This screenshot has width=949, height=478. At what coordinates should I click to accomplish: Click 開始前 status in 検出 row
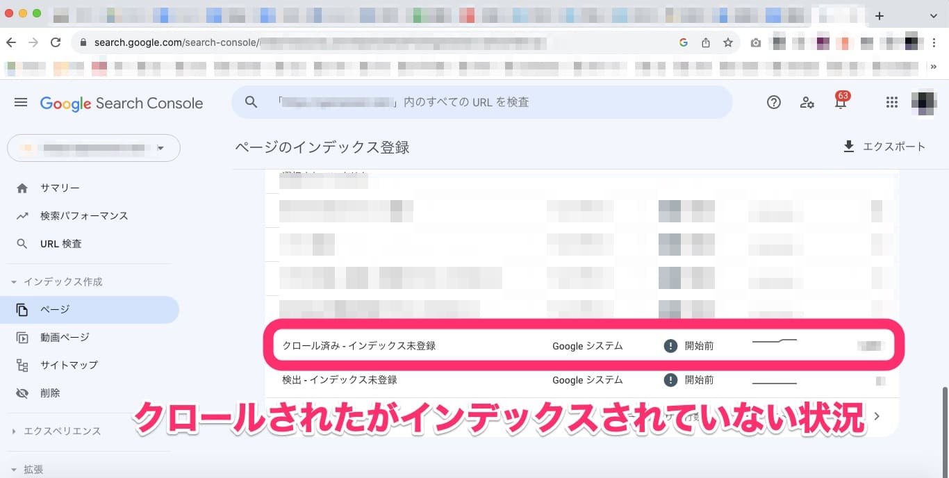tap(688, 380)
